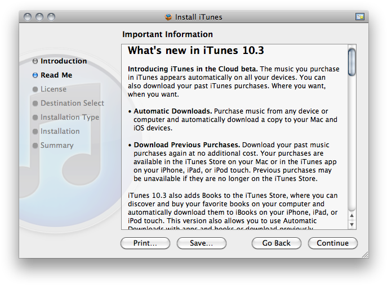
Task: Click the red close window button
Action: pyautogui.click(x=28, y=17)
